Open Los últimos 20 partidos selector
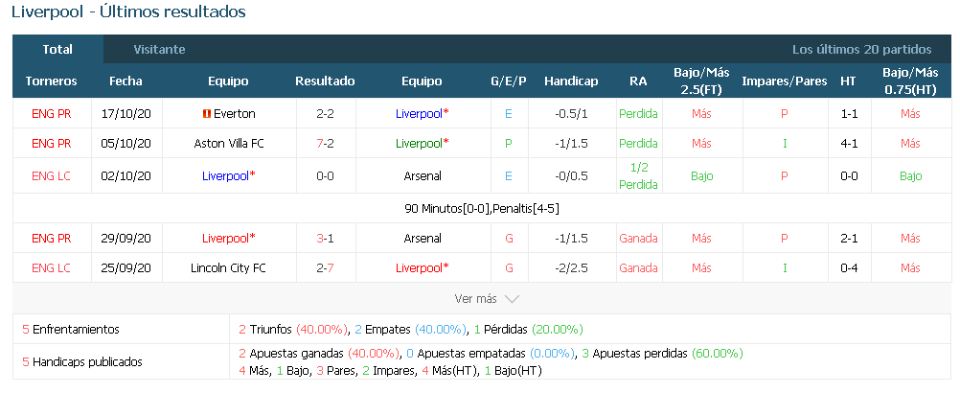960x393 pixels. coord(861,50)
